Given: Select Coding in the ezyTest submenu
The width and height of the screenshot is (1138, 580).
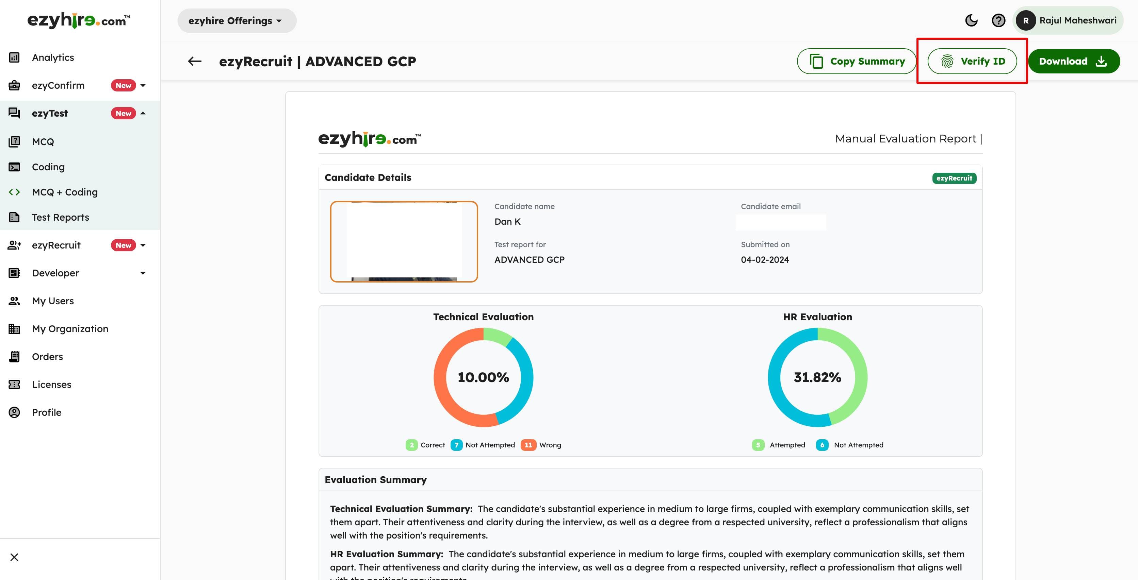Looking at the screenshot, I should (x=80, y=167).
